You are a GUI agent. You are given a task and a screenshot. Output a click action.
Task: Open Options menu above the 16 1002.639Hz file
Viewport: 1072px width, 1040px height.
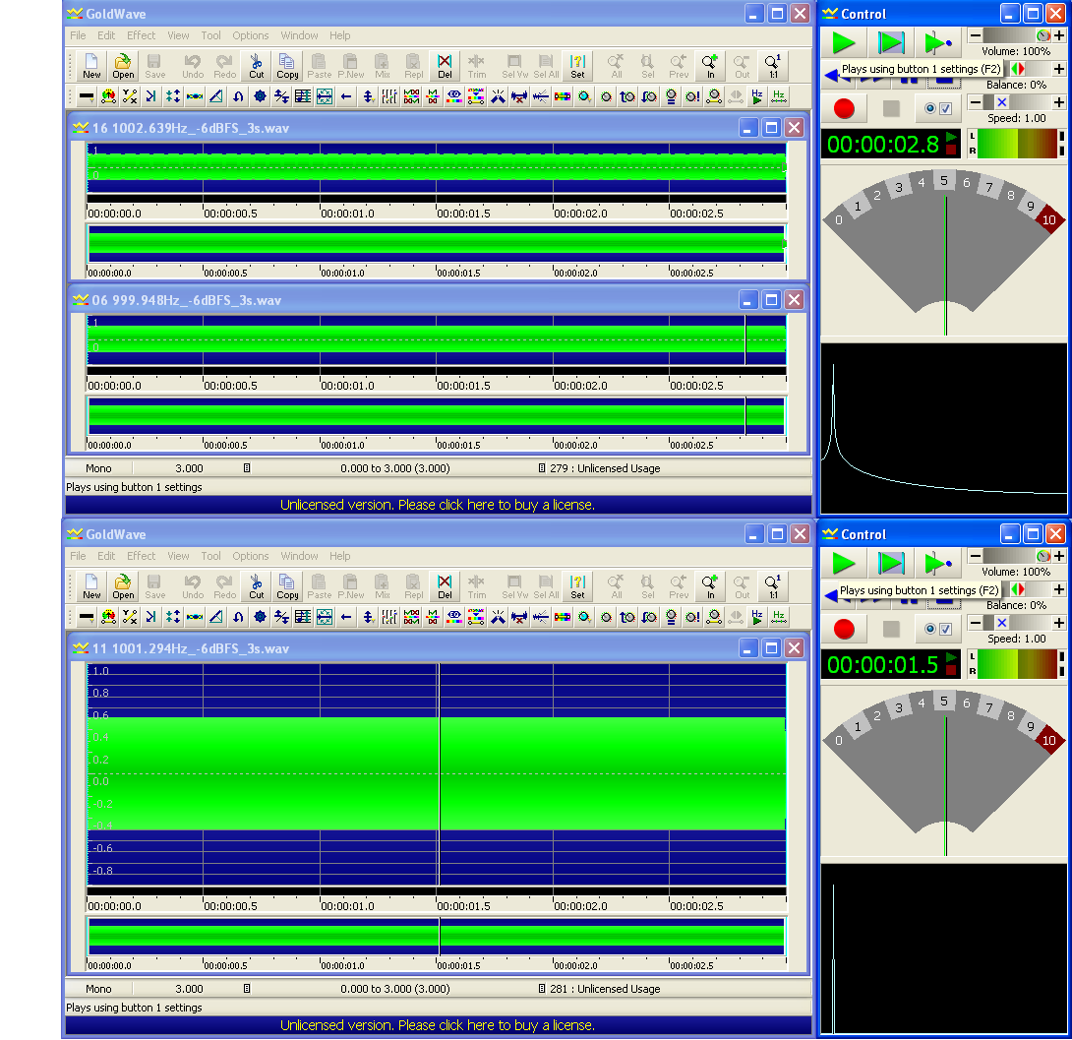250,35
